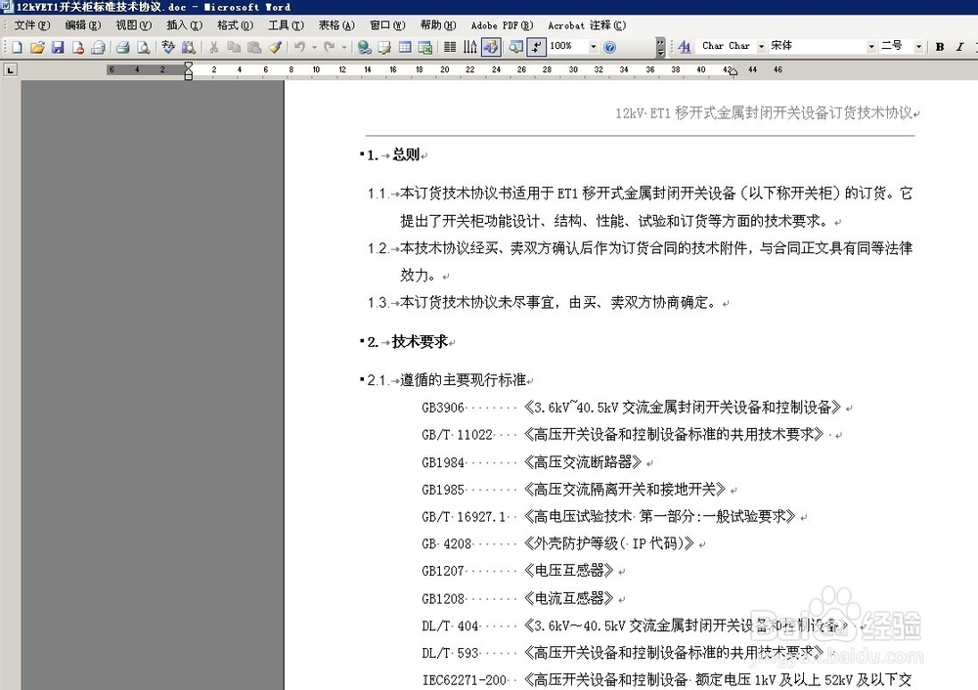978x690 pixels.
Task: Click the Permission document icon
Action: pyautogui.click(x=78, y=47)
